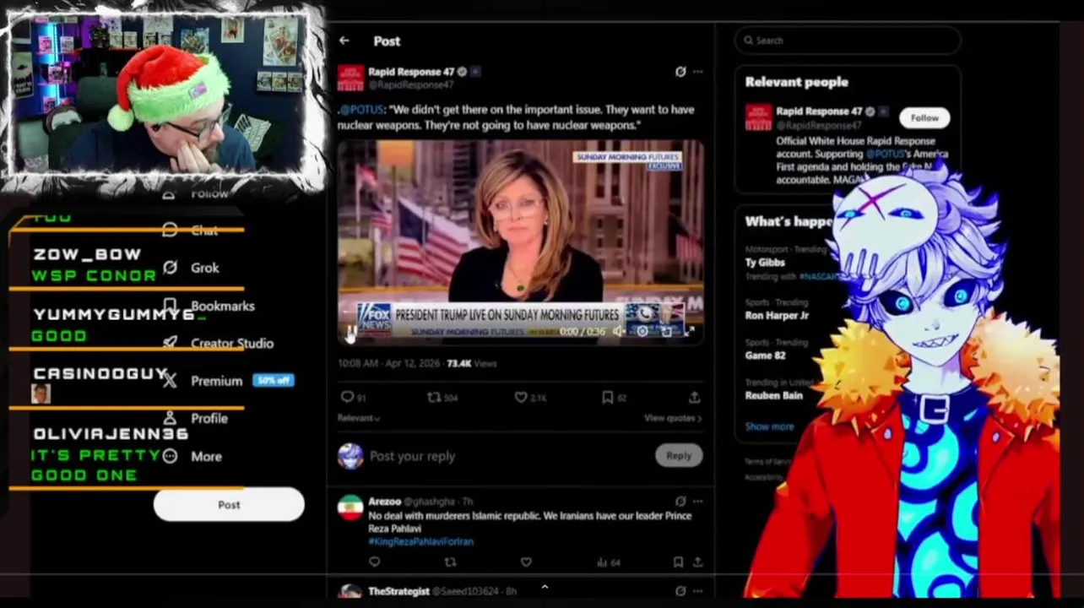The image size is (1084, 608).
Task: Open video playback settings gear
Action: point(642,332)
